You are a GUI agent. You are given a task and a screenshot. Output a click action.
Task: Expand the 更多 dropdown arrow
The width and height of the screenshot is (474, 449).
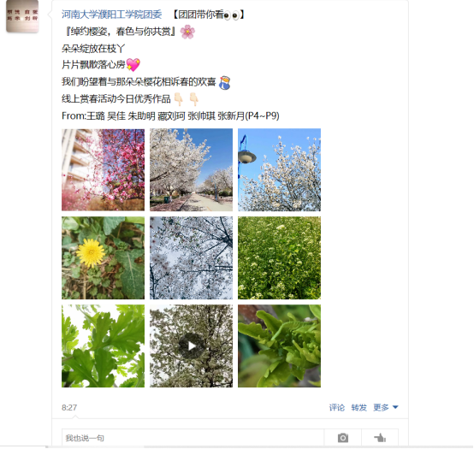[x=395, y=407]
